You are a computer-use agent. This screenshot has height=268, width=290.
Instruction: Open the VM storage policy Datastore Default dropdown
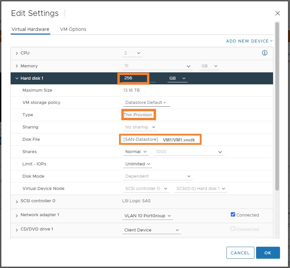[146, 103]
